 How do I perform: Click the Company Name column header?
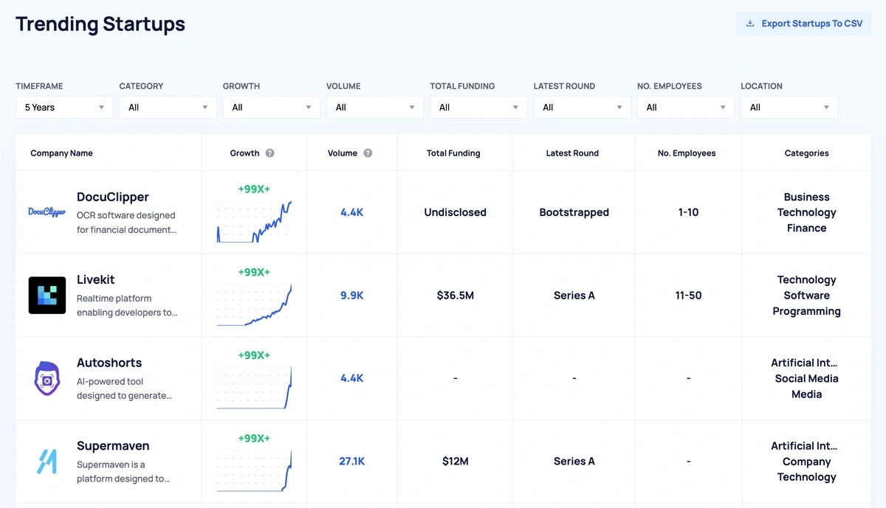point(61,153)
